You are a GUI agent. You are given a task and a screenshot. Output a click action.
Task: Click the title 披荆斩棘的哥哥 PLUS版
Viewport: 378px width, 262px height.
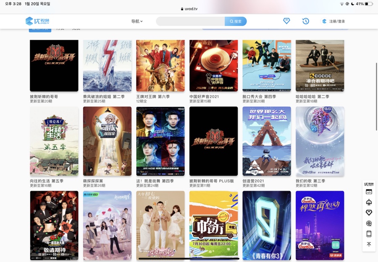coord(212,181)
